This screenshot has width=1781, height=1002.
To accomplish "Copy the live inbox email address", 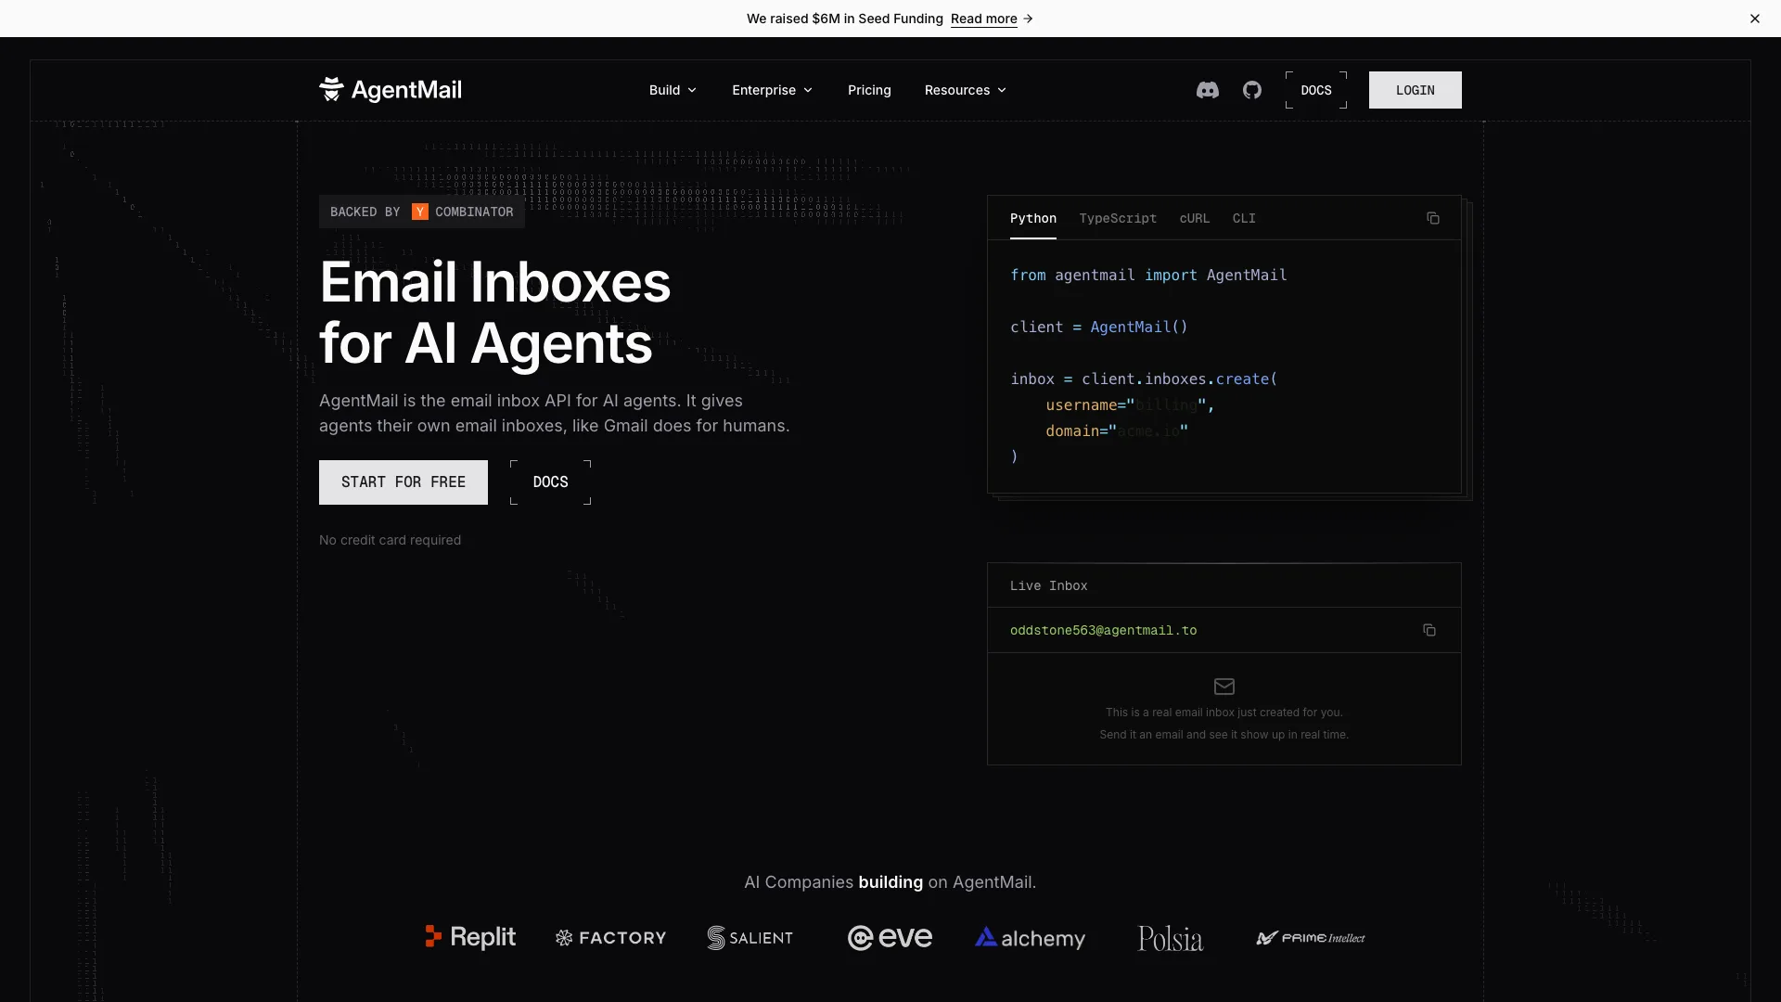I will 1429,630.
